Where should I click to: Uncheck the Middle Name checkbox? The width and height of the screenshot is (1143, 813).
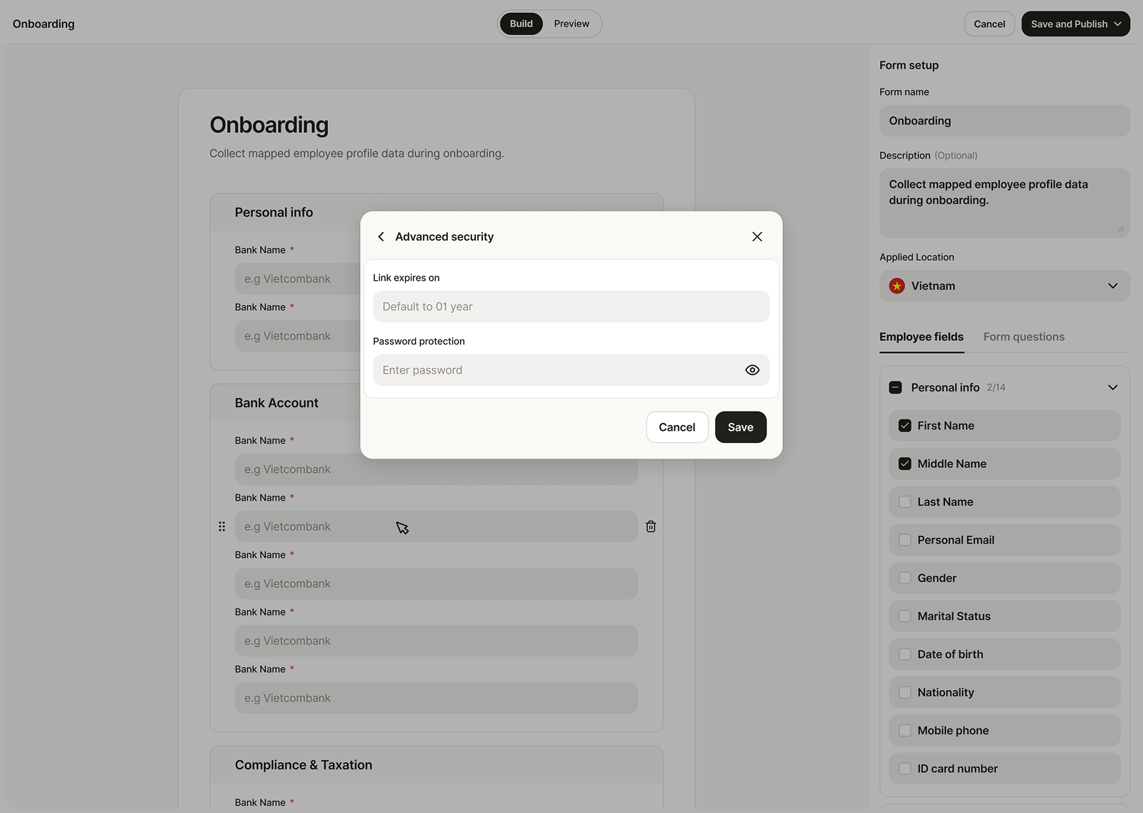(904, 464)
